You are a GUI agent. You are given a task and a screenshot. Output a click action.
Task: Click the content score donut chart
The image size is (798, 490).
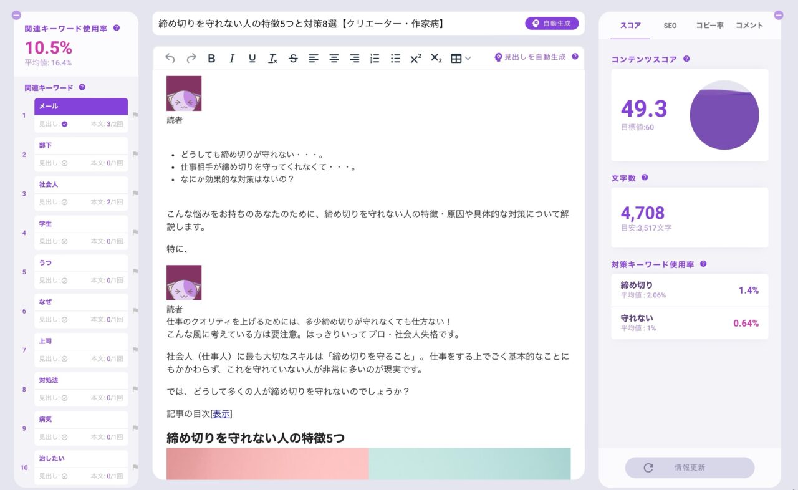(x=724, y=114)
